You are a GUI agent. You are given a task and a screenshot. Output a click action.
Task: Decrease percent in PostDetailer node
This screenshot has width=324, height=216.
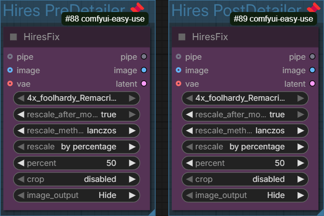coord(189,163)
